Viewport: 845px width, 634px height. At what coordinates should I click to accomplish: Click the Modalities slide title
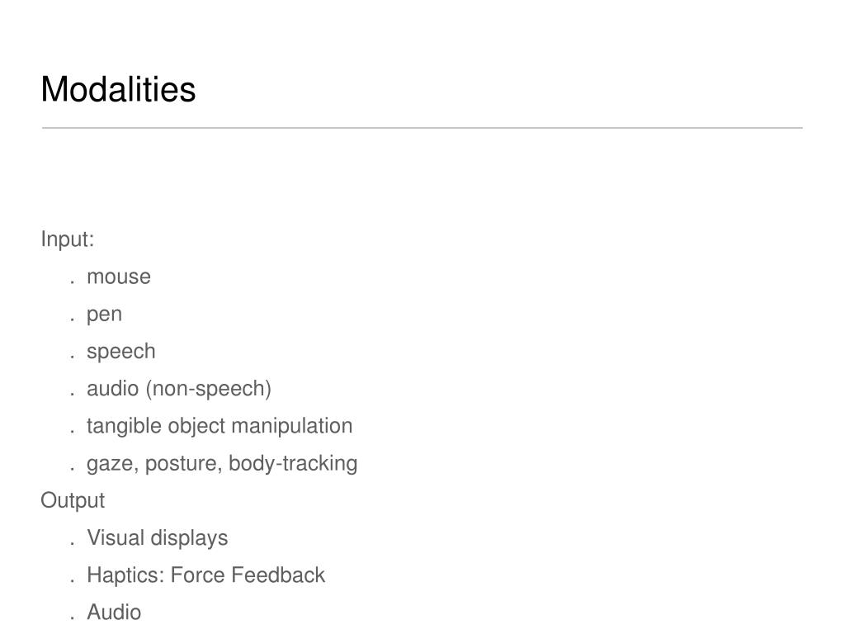(118, 89)
